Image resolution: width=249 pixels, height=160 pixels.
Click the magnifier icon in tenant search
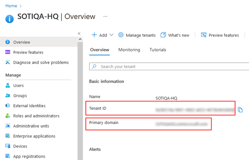coord(94,66)
